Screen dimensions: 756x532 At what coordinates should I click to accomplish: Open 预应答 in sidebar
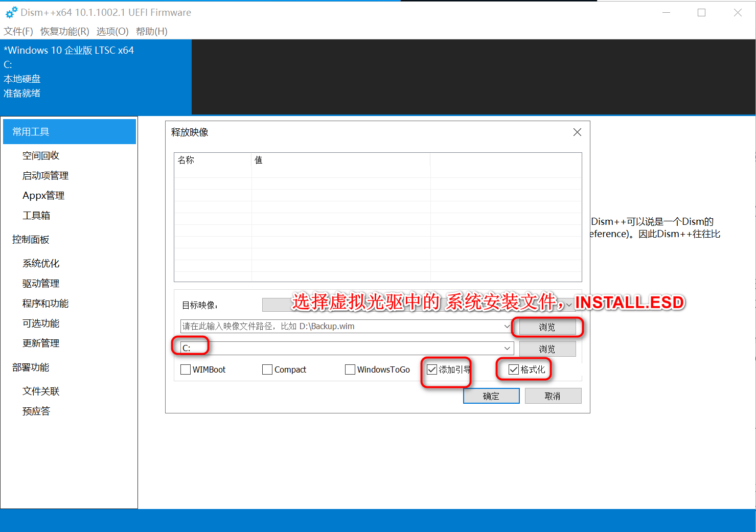(x=36, y=411)
